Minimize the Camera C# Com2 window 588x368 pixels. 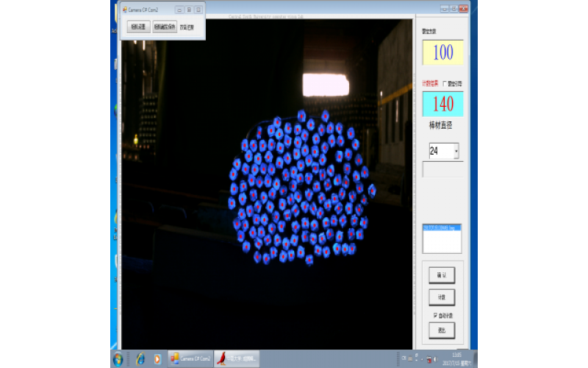(179, 10)
